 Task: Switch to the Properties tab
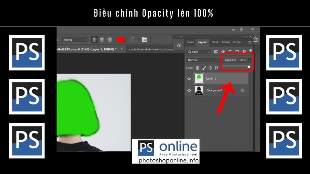click(237, 42)
